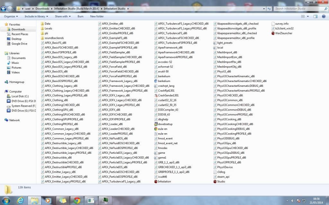Click Downloads in the address bar path
This screenshot has width=329, height=205.
point(42,9)
